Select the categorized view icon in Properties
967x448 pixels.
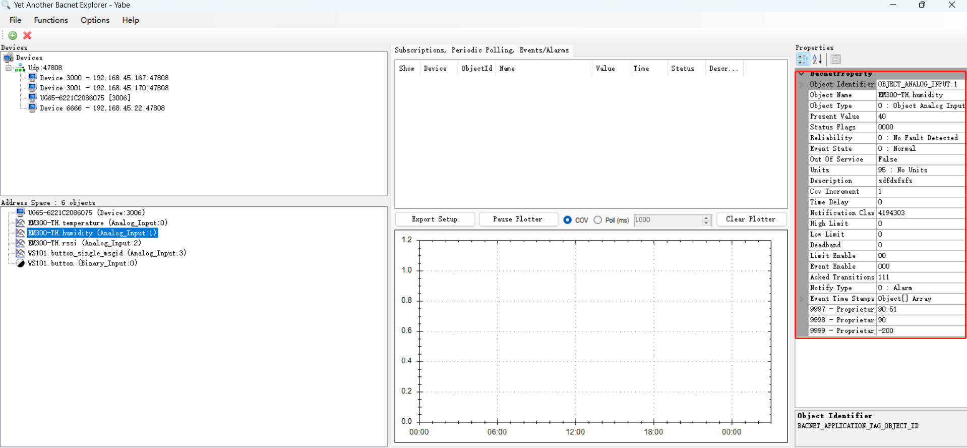click(x=802, y=60)
